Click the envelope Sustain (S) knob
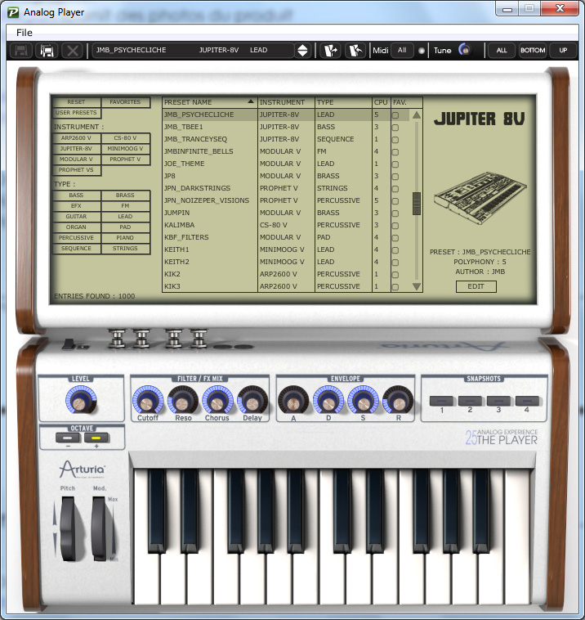Viewport: 585px width, 620px height. point(363,400)
